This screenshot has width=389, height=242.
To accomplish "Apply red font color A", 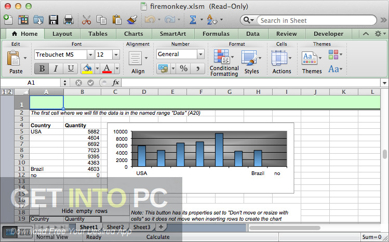I will 107,69.
